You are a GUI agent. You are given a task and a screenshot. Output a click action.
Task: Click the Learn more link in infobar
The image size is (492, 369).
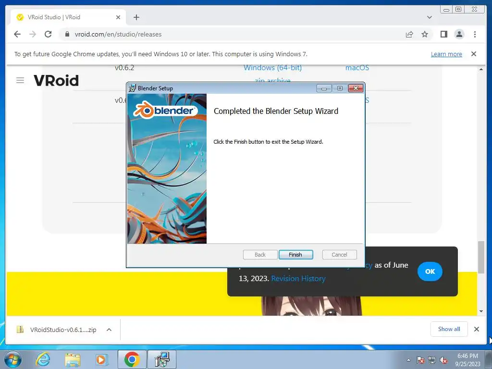[x=446, y=54]
